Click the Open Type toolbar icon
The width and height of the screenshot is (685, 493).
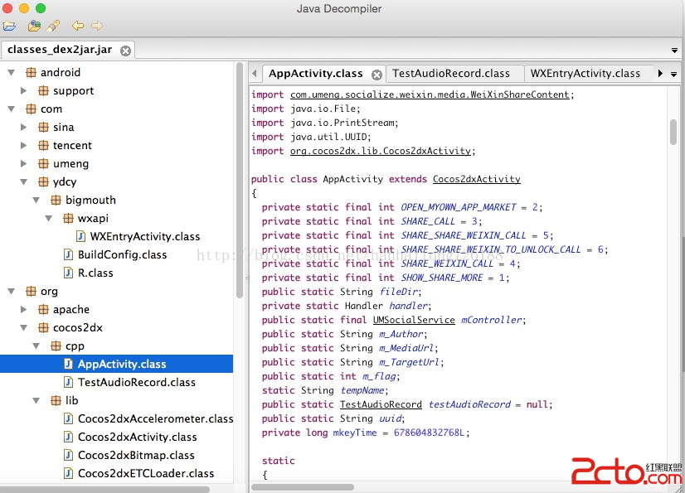point(34,27)
